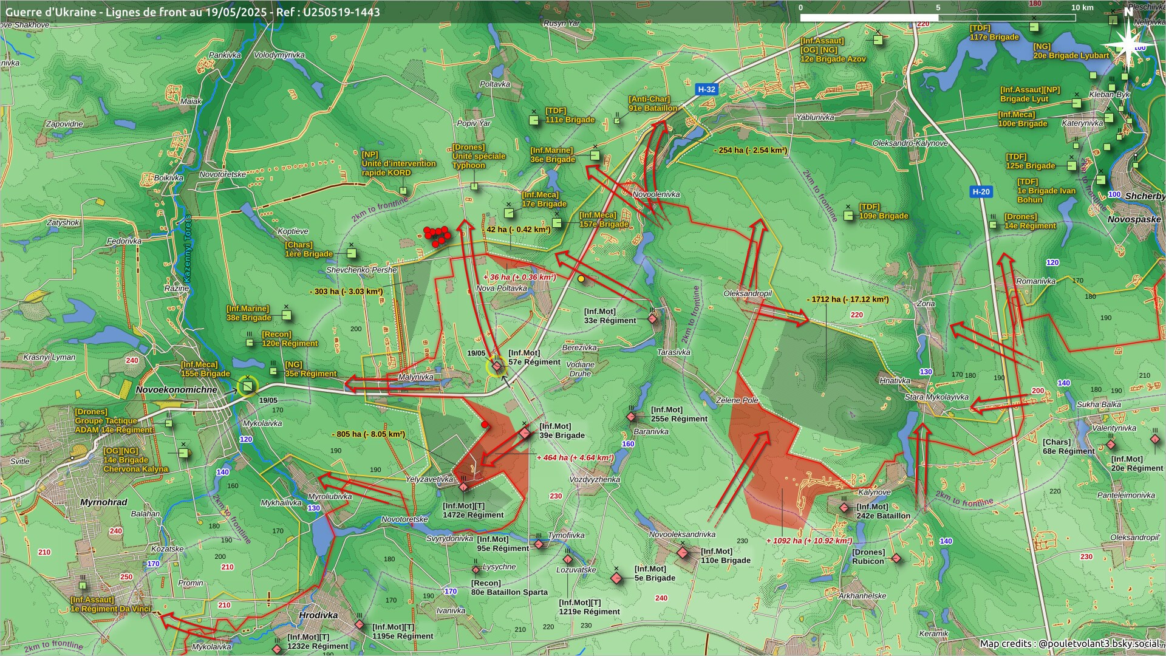Viewport: 1166px width, 656px height.
Task: Click the map title reference text
Action: (x=193, y=12)
